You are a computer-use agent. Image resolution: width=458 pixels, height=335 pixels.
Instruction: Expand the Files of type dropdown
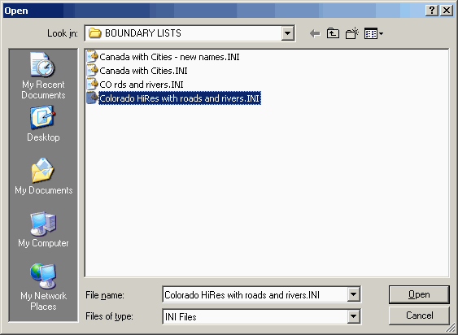coord(353,316)
